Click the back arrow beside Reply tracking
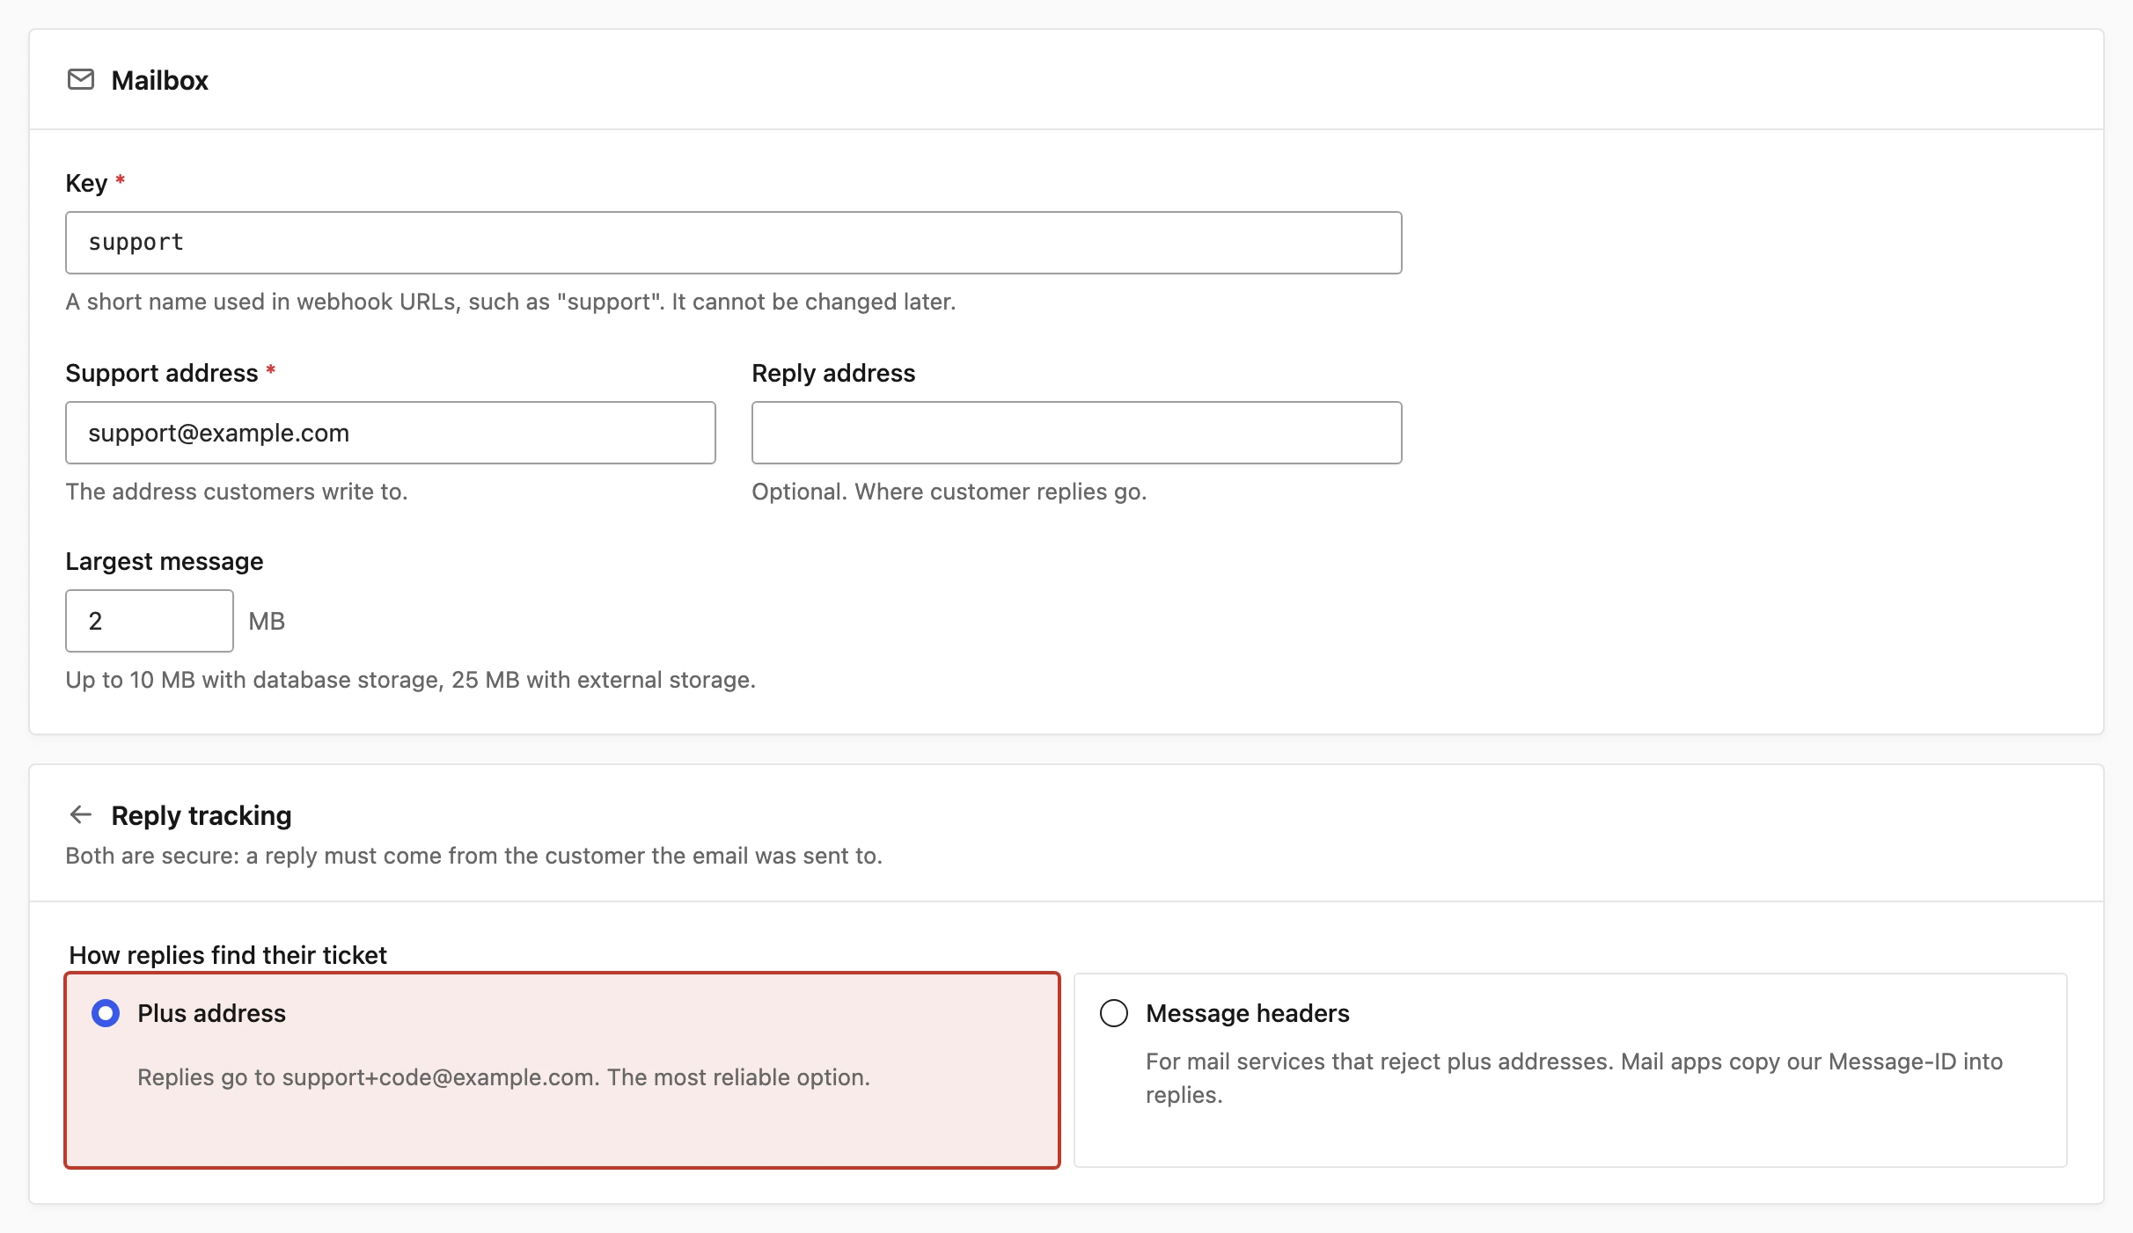Screen dimensions: 2133x1233 click(x=81, y=815)
